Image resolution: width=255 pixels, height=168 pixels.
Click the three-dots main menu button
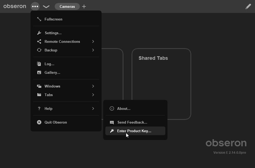click(35, 6)
